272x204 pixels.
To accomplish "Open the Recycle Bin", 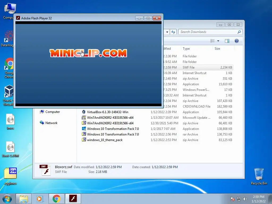I will coord(259,176).
